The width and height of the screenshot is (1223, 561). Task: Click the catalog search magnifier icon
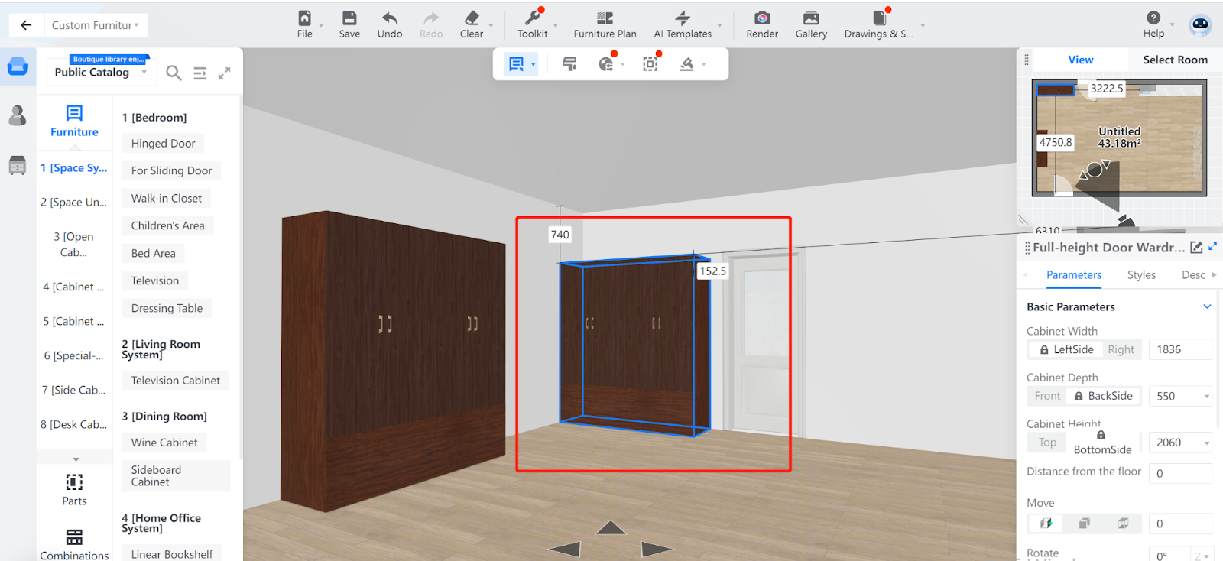[x=174, y=73]
